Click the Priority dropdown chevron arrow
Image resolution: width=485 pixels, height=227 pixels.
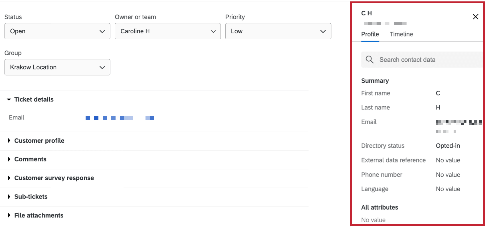pyautogui.click(x=323, y=31)
